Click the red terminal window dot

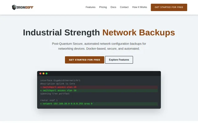point(41,73)
